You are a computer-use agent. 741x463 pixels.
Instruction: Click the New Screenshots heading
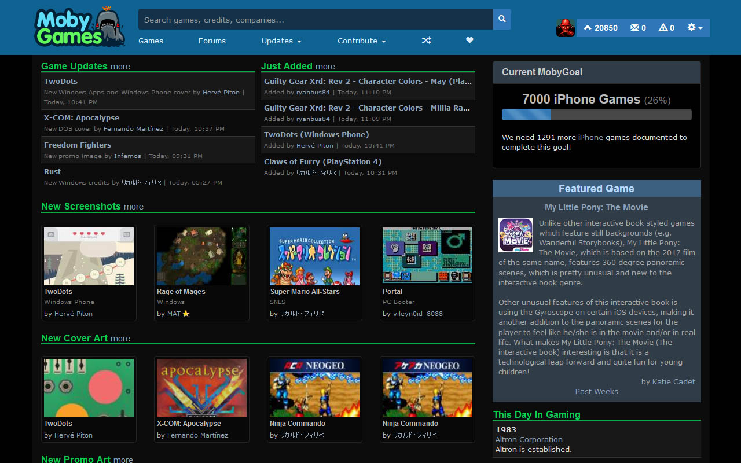(81, 206)
